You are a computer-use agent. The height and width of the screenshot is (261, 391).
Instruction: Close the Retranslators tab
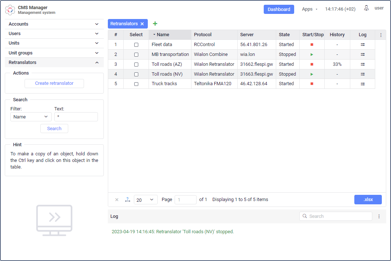click(142, 24)
